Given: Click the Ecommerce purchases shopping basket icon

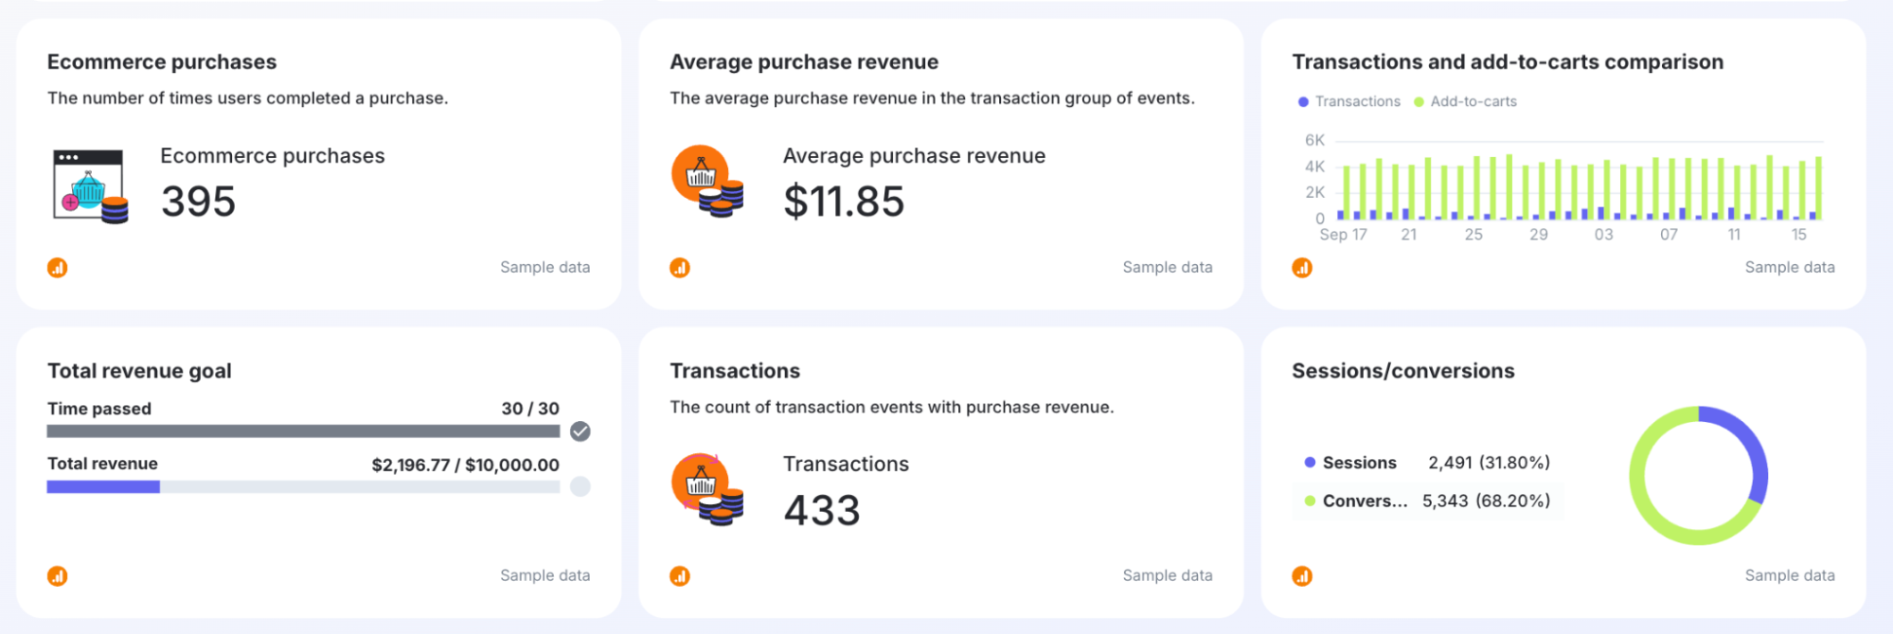Looking at the screenshot, I should [90, 186].
